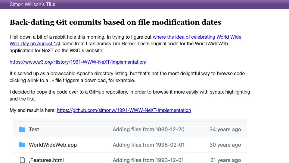Open Simon Willison's TILs home link
This screenshot has height=163, width=289.
[32, 4]
